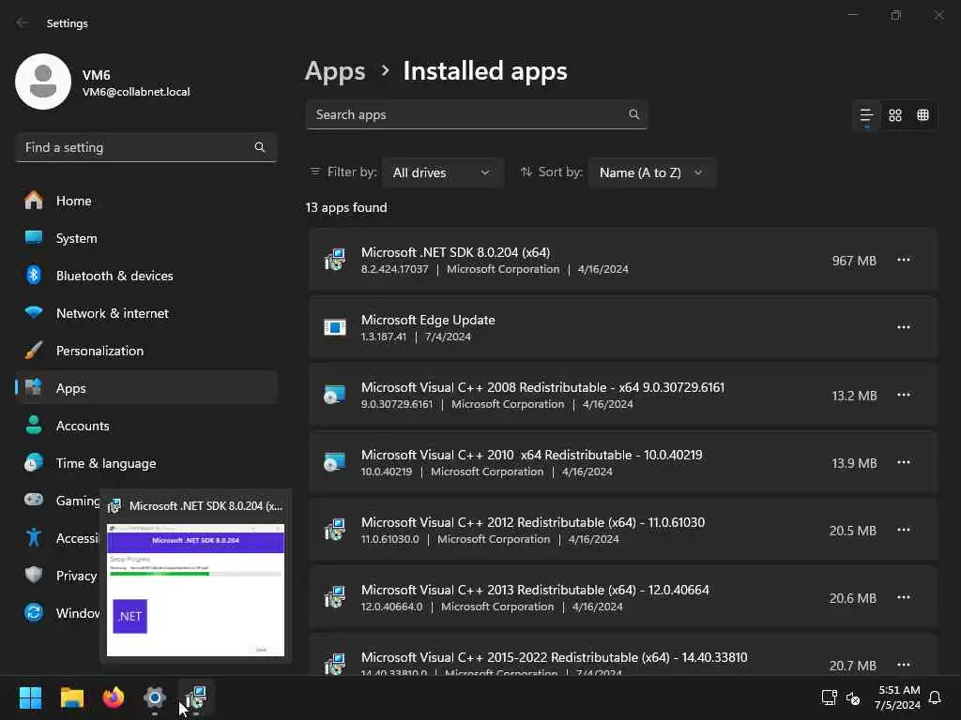This screenshot has height=720, width=961.
Task: Click the Visual C++ 2010 Redistributable app icon
Action: tap(335, 462)
